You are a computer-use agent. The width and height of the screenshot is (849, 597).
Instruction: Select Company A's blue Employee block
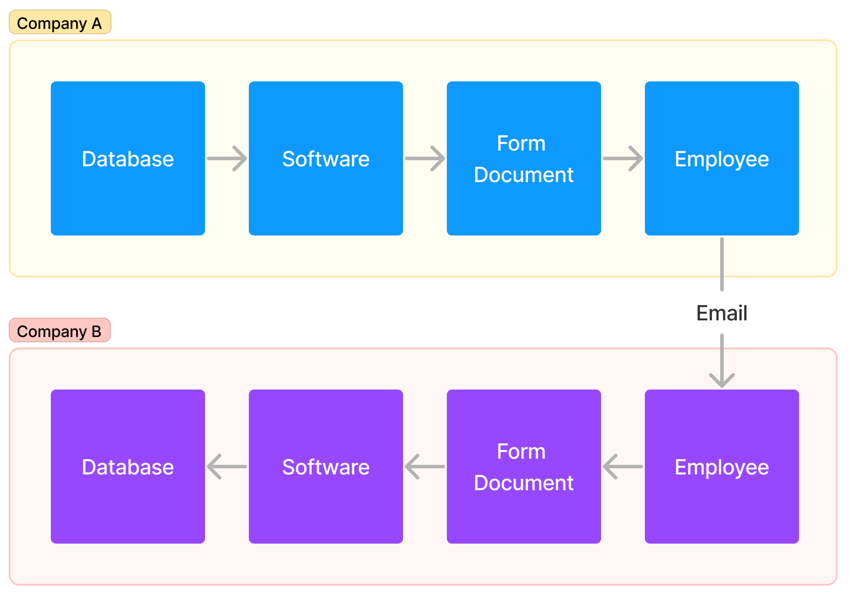(x=722, y=158)
